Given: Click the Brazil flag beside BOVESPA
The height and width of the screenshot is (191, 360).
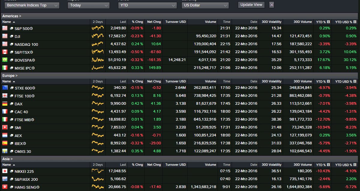Looking at the screenshot, I should (x=5, y=60).
